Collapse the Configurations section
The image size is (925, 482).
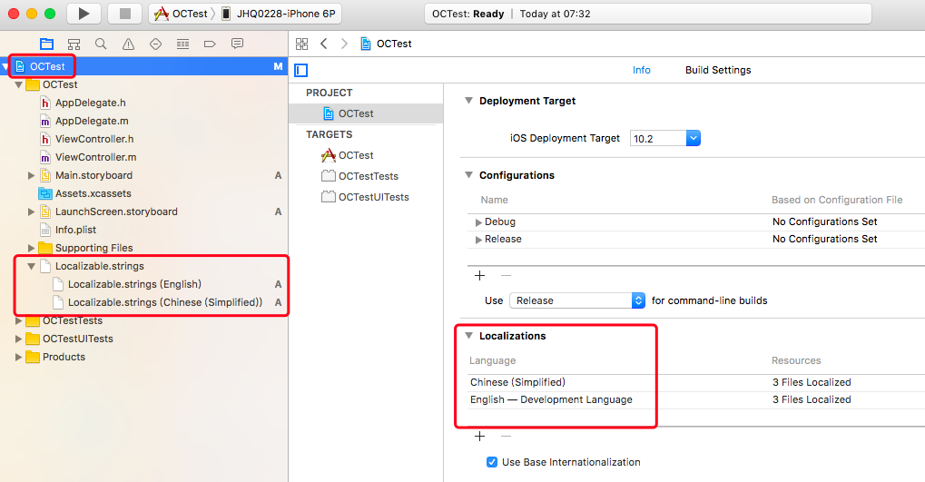pyautogui.click(x=469, y=175)
